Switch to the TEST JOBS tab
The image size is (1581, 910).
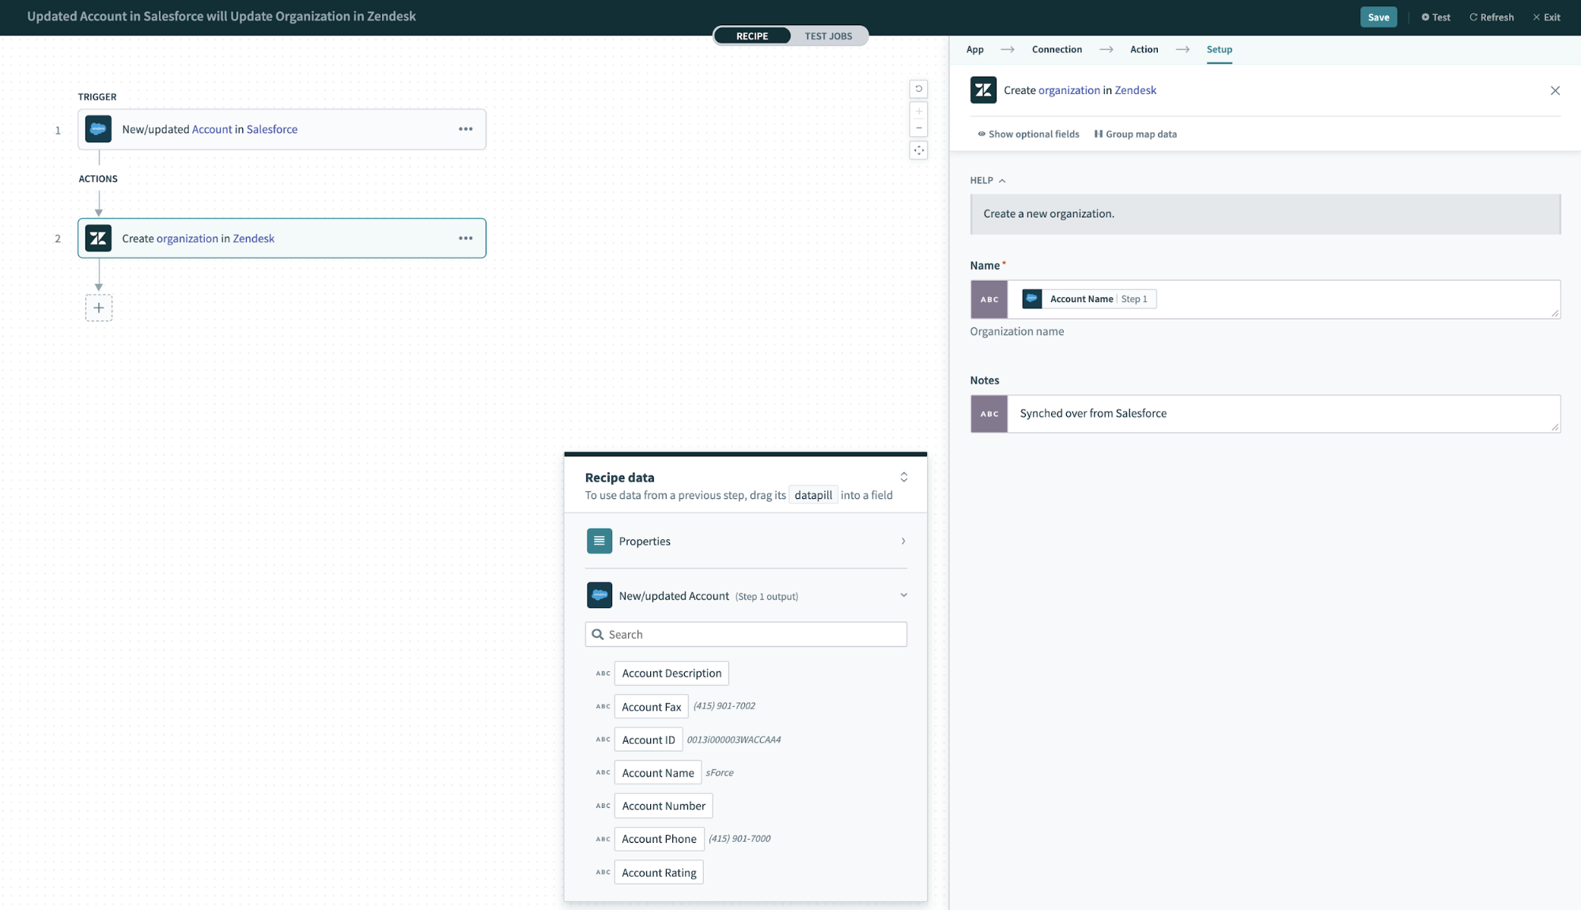coord(827,36)
